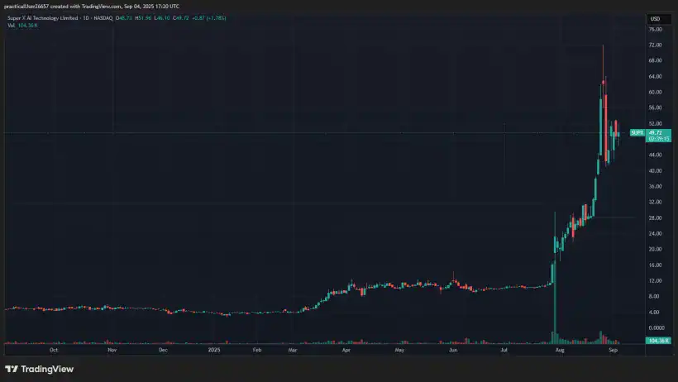Click the Apr label on time axis
The width and height of the screenshot is (678, 382).
(x=346, y=351)
